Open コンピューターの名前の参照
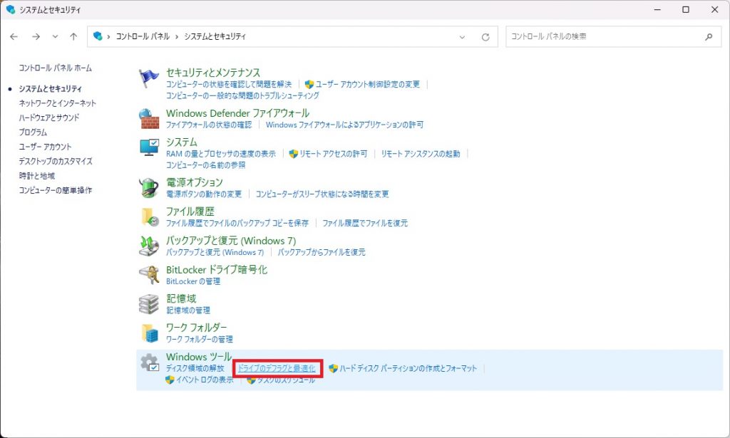 [x=206, y=165]
